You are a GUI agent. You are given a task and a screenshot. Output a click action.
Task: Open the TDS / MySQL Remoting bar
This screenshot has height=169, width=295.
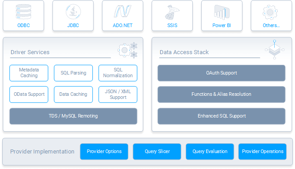[73, 116]
